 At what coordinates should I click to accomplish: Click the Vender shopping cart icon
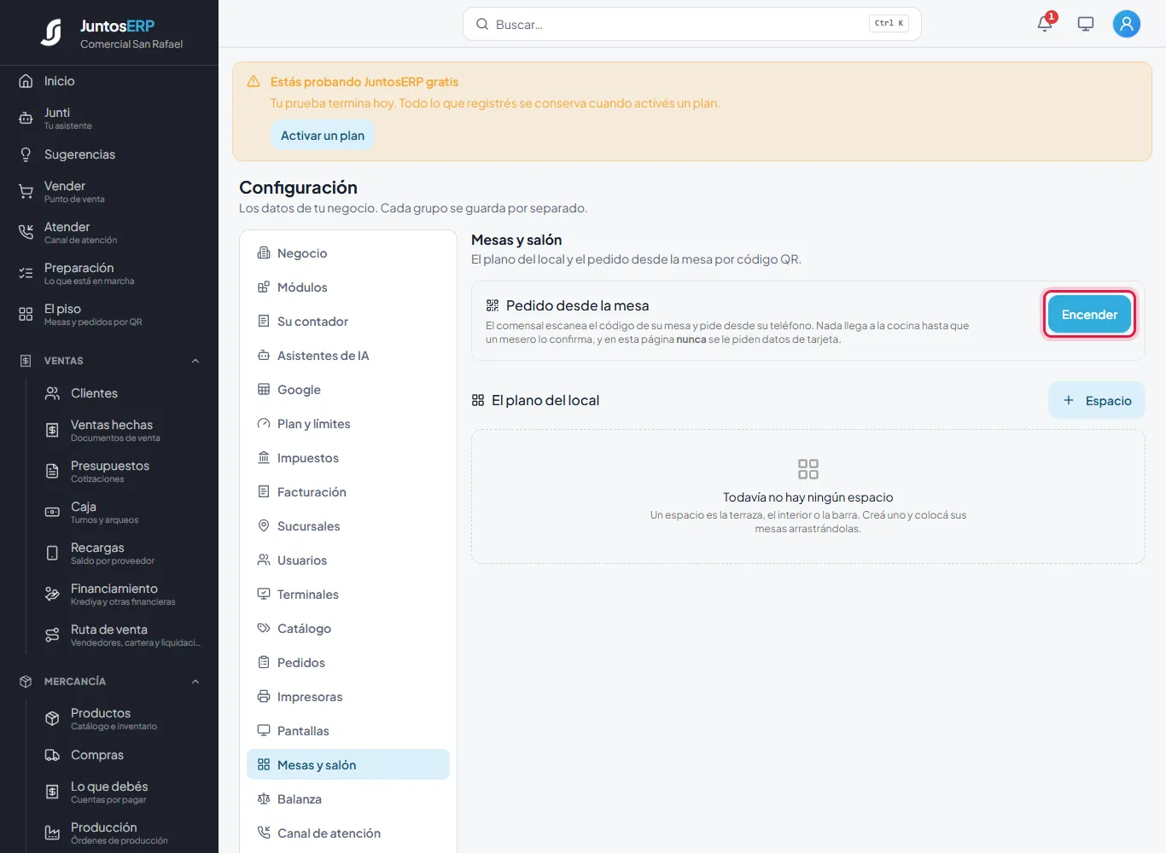26,192
